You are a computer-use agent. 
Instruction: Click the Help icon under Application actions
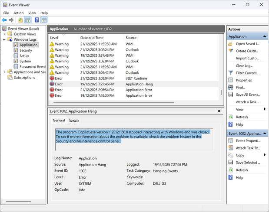(x=231, y=124)
